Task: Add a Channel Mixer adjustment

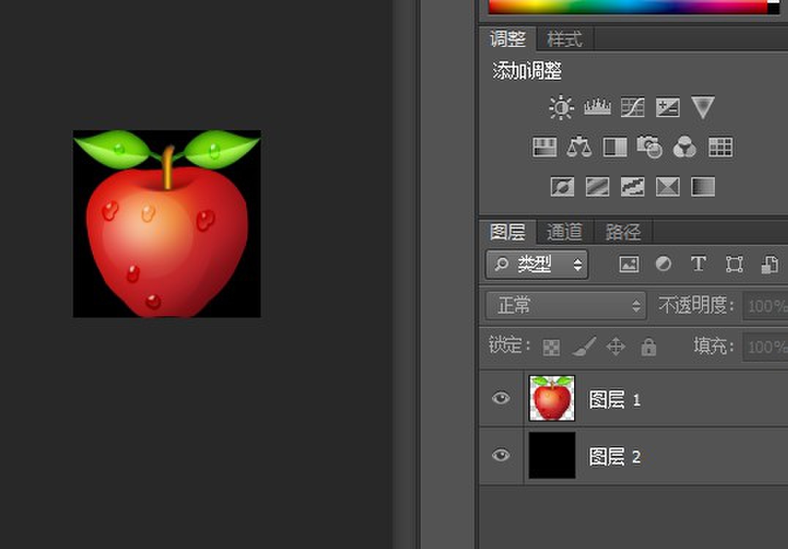Action: (685, 147)
